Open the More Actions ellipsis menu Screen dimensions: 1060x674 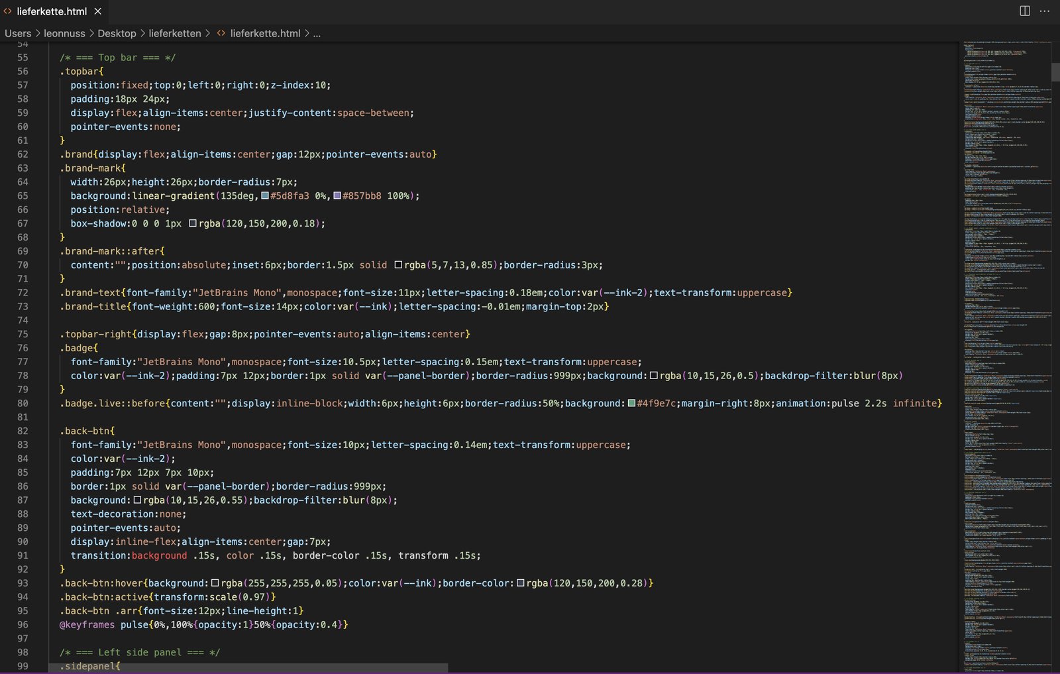[1045, 11]
